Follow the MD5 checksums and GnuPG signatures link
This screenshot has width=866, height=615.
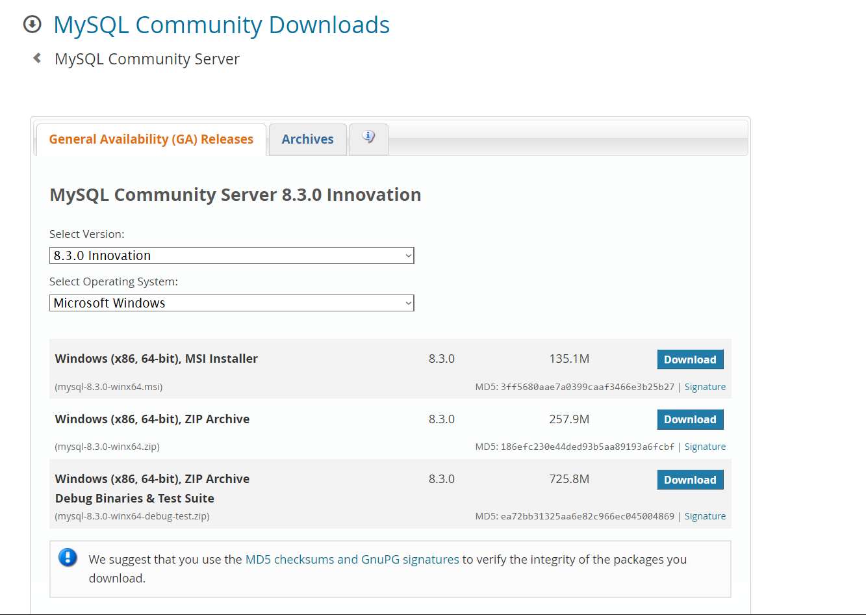pos(352,559)
